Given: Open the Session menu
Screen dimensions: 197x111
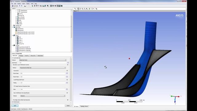Looking at the screenshot, I should 19,4.
